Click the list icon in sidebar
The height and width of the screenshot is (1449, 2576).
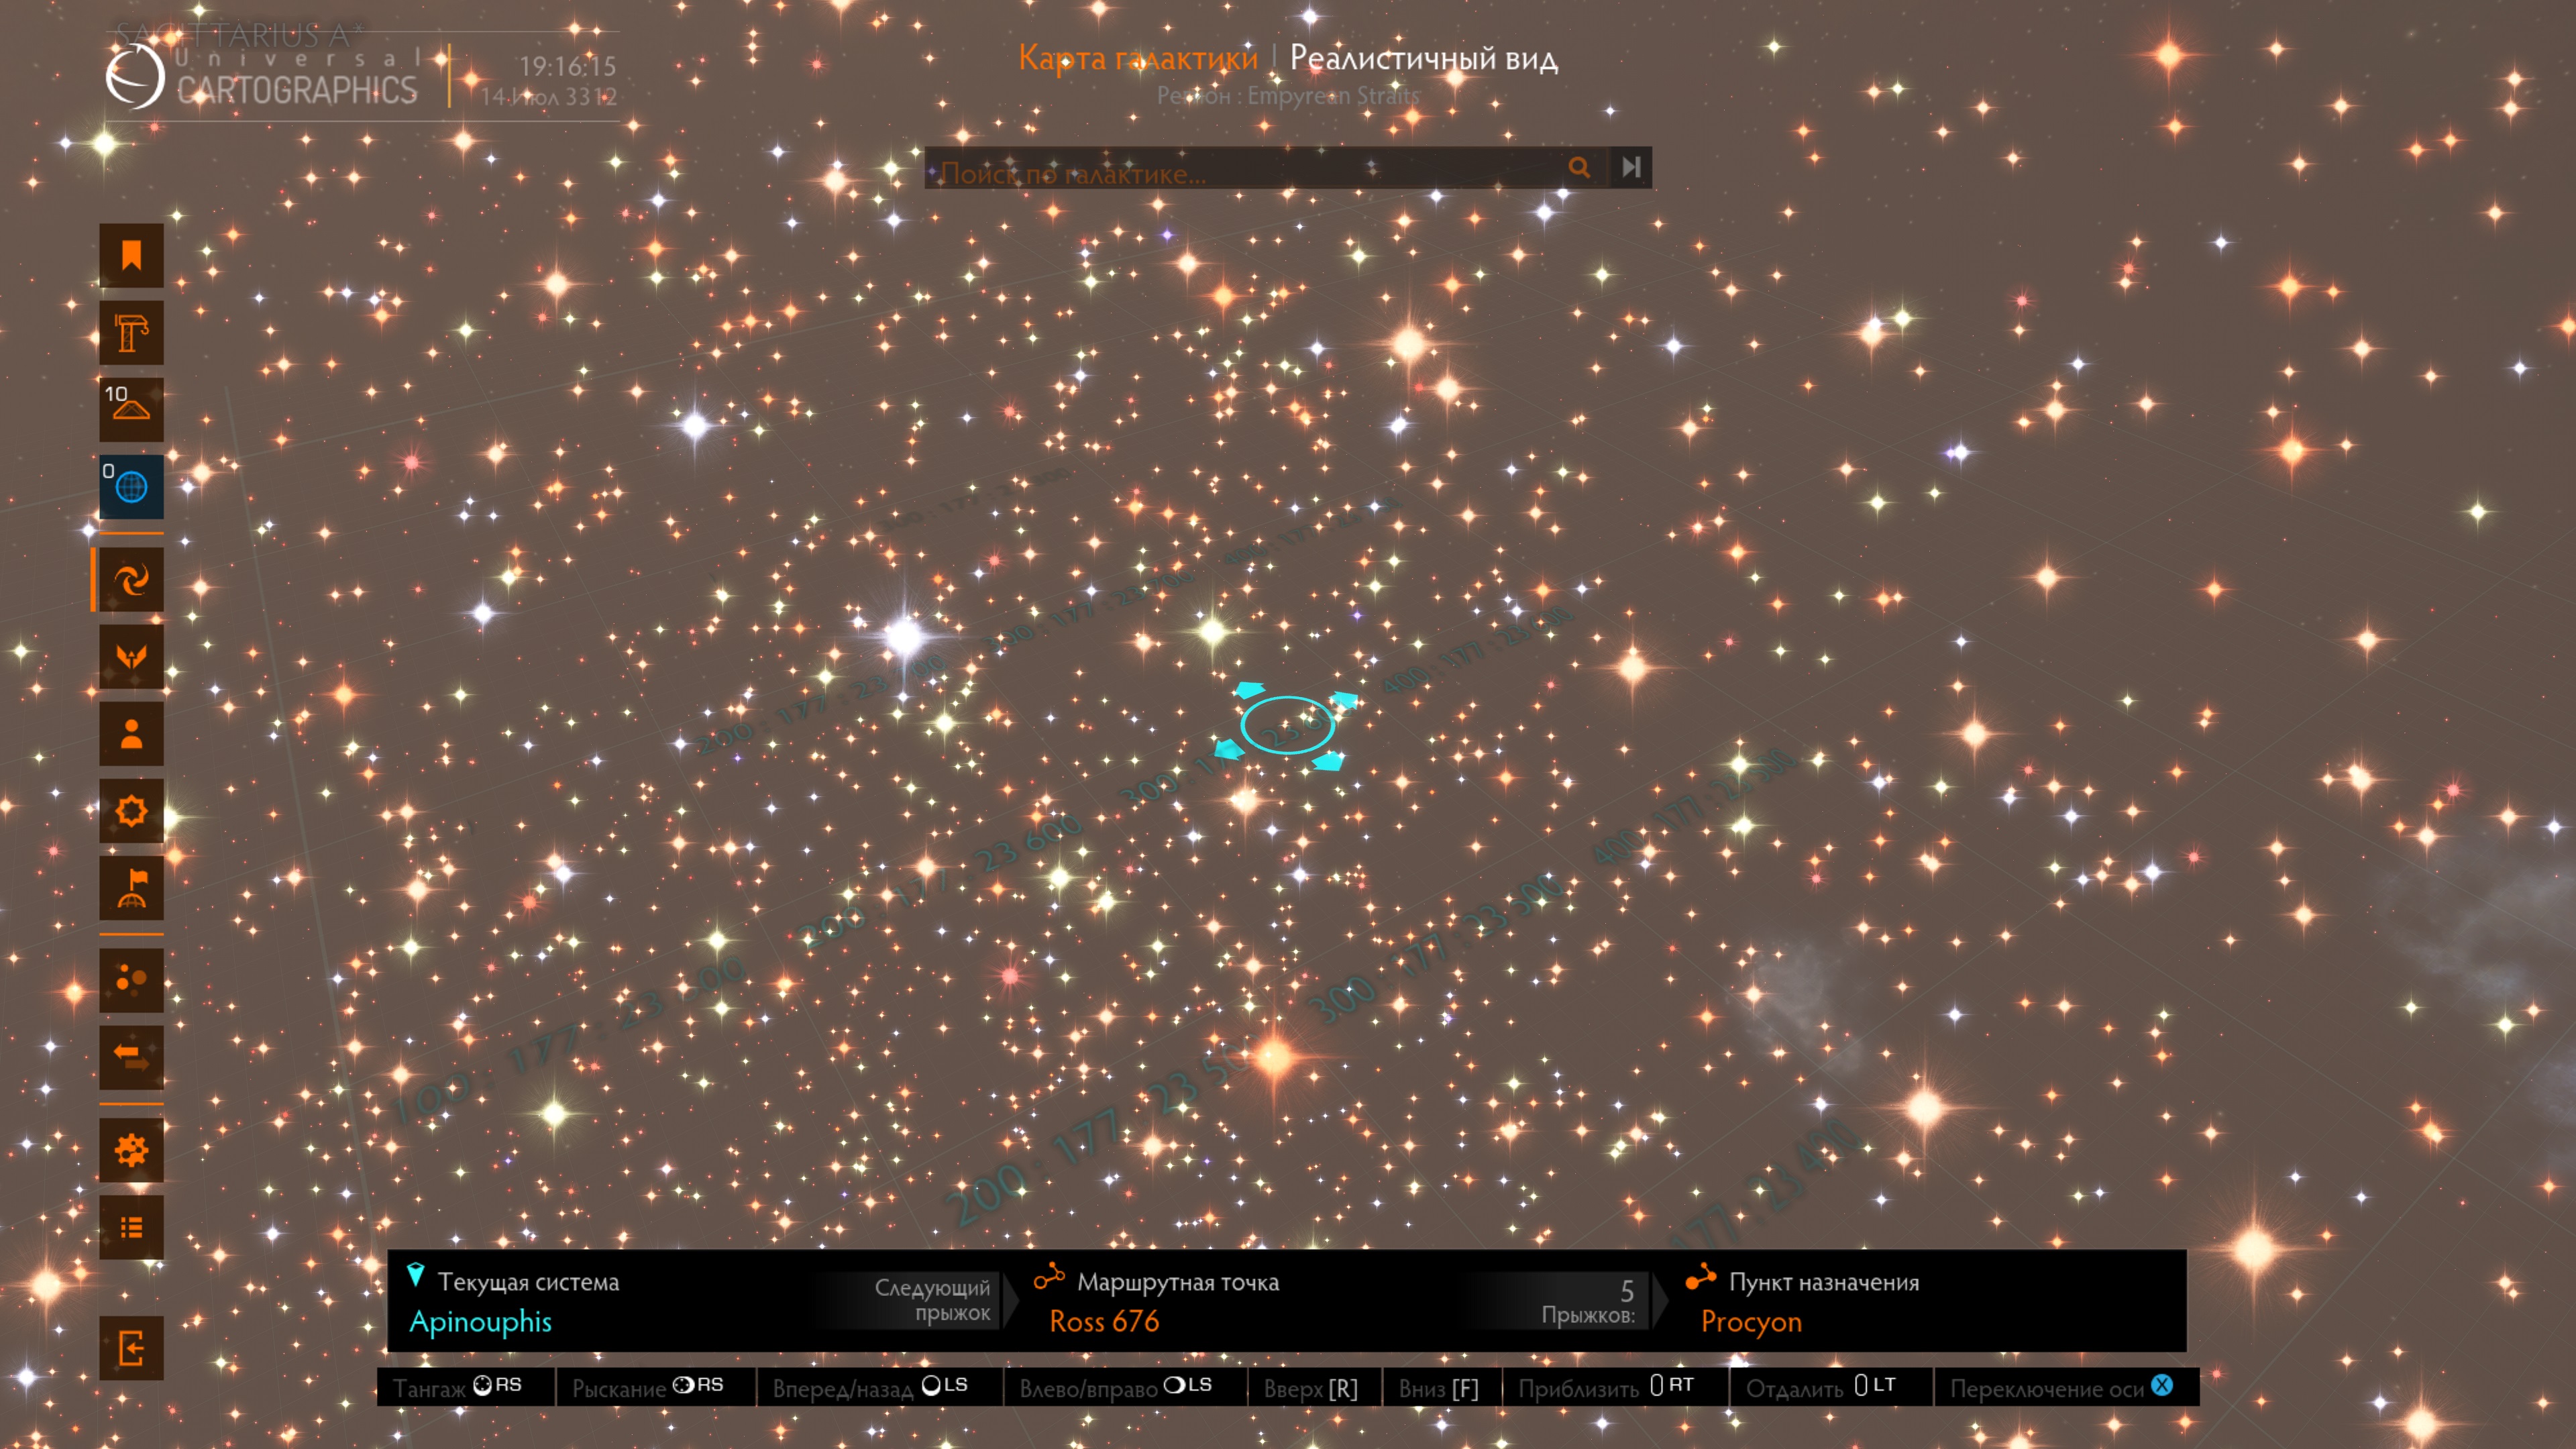(131, 1227)
